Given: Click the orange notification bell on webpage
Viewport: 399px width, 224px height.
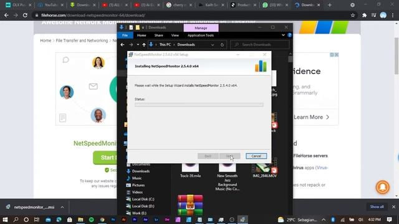Looking at the screenshot, I should pyautogui.click(x=382, y=187).
